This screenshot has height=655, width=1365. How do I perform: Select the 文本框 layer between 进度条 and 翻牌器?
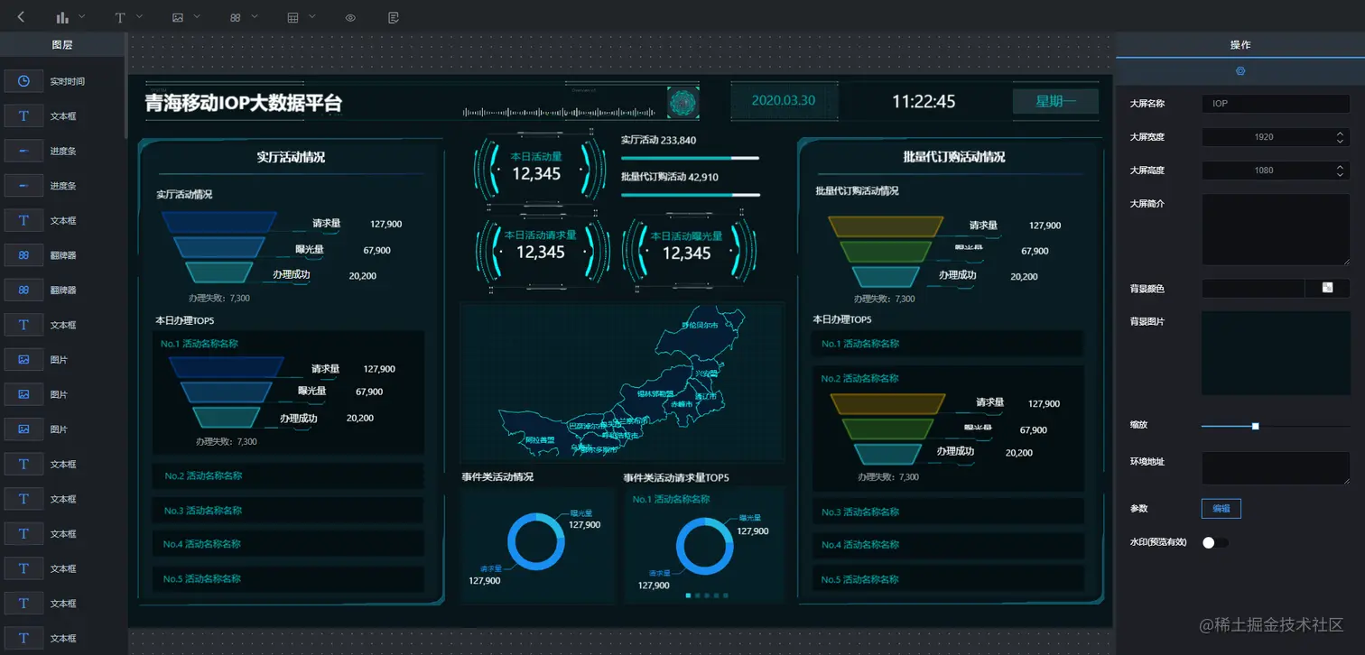tap(24, 220)
